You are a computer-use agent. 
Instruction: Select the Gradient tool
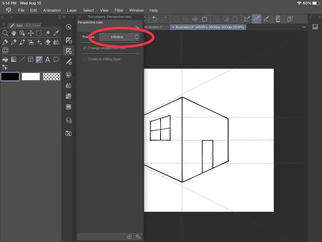(14, 59)
